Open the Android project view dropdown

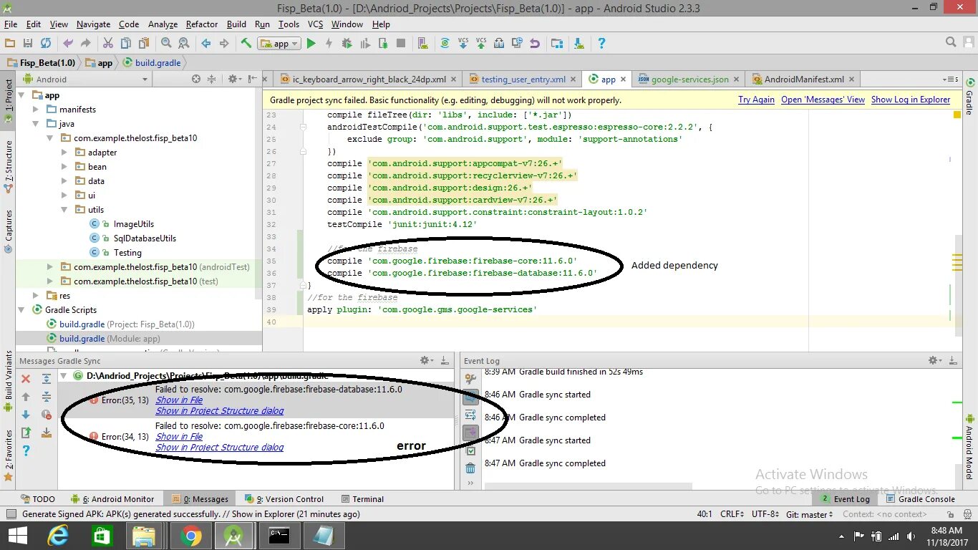pyautogui.click(x=86, y=79)
